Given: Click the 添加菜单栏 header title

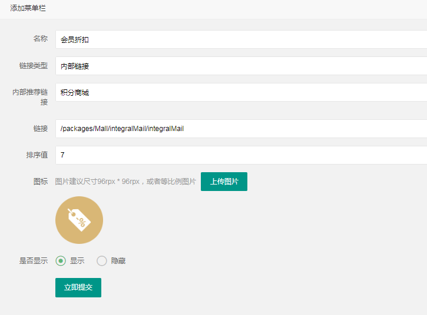Looking at the screenshot, I should click(x=28, y=8).
